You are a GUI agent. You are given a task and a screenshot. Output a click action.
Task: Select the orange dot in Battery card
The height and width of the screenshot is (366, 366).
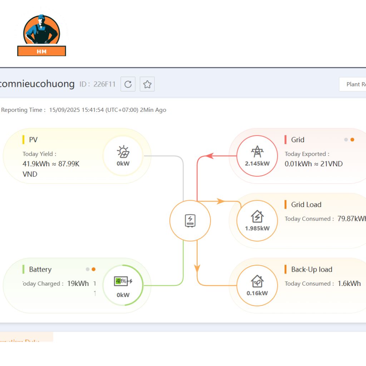tap(94, 269)
